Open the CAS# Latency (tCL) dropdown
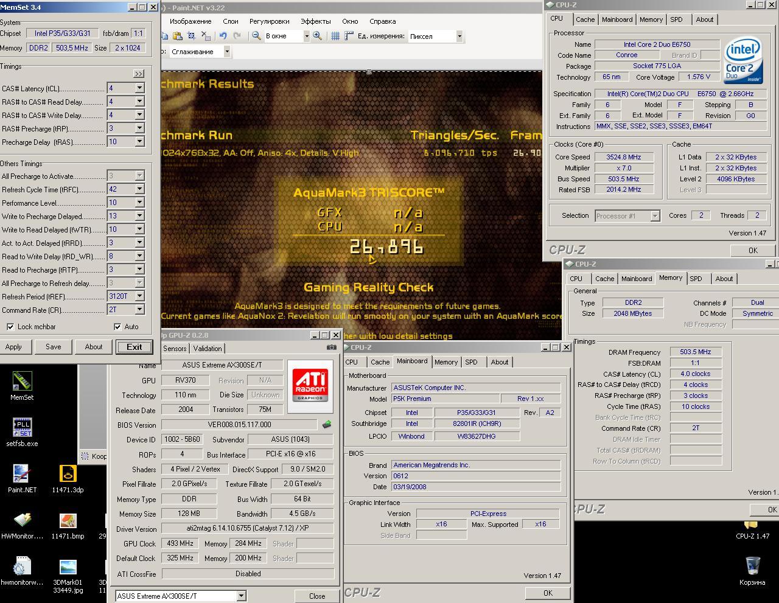This screenshot has width=779, height=603. tap(139, 88)
